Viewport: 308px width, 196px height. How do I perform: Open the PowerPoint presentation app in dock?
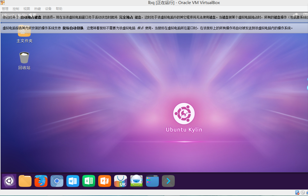coord(105,181)
